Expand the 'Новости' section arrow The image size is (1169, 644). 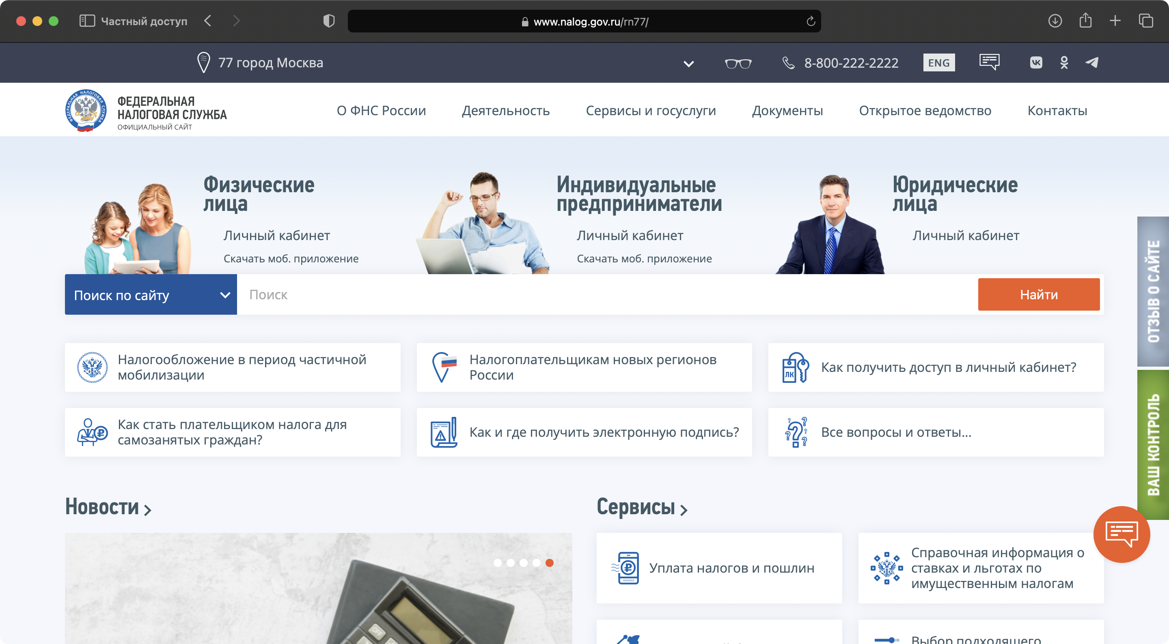point(147,510)
